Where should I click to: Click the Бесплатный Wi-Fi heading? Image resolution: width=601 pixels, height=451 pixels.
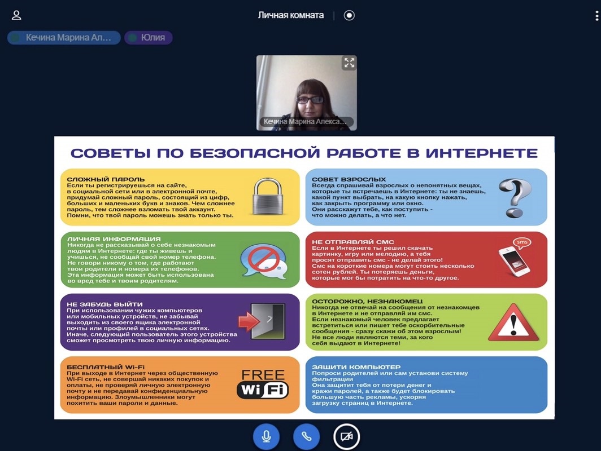(x=106, y=367)
